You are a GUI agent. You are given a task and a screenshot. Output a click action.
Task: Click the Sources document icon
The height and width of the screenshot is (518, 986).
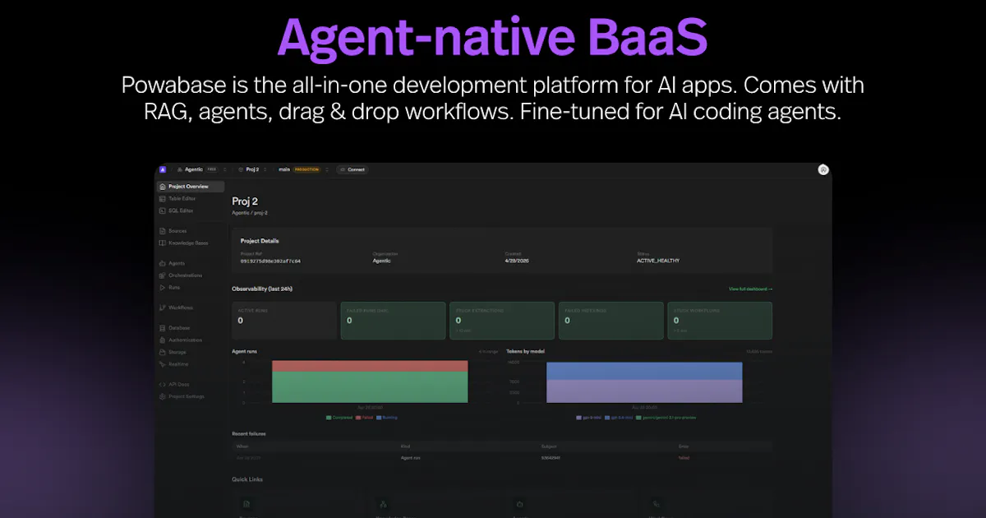coord(162,231)
